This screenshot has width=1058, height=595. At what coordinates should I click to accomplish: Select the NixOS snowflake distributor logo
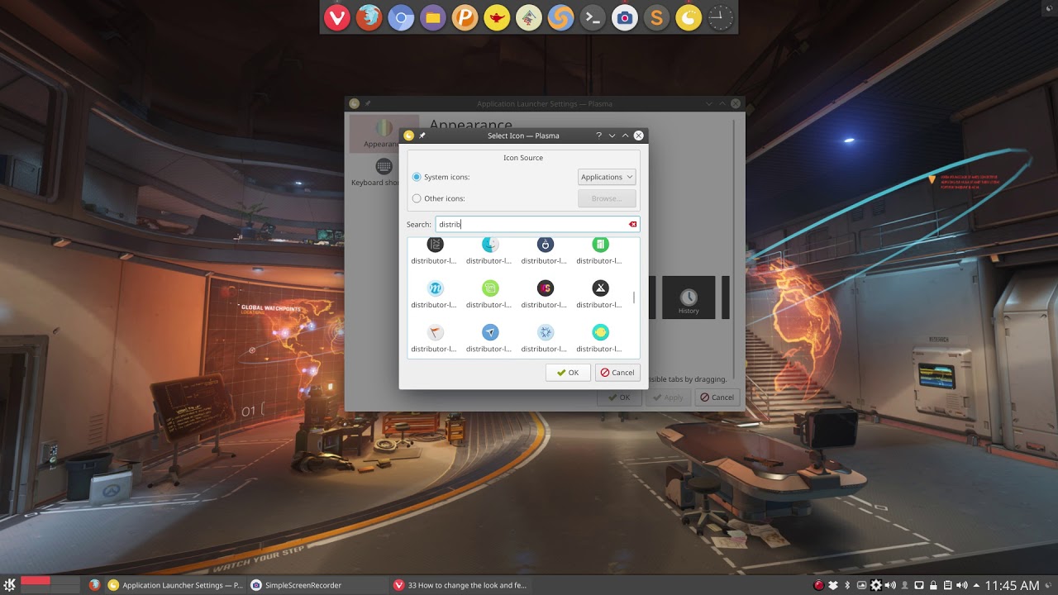coord(546,332)
